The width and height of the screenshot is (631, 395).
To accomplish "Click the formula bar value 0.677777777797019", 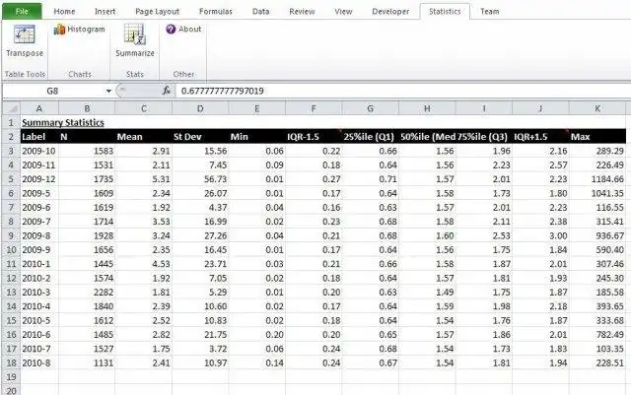I will click(223, 91).
